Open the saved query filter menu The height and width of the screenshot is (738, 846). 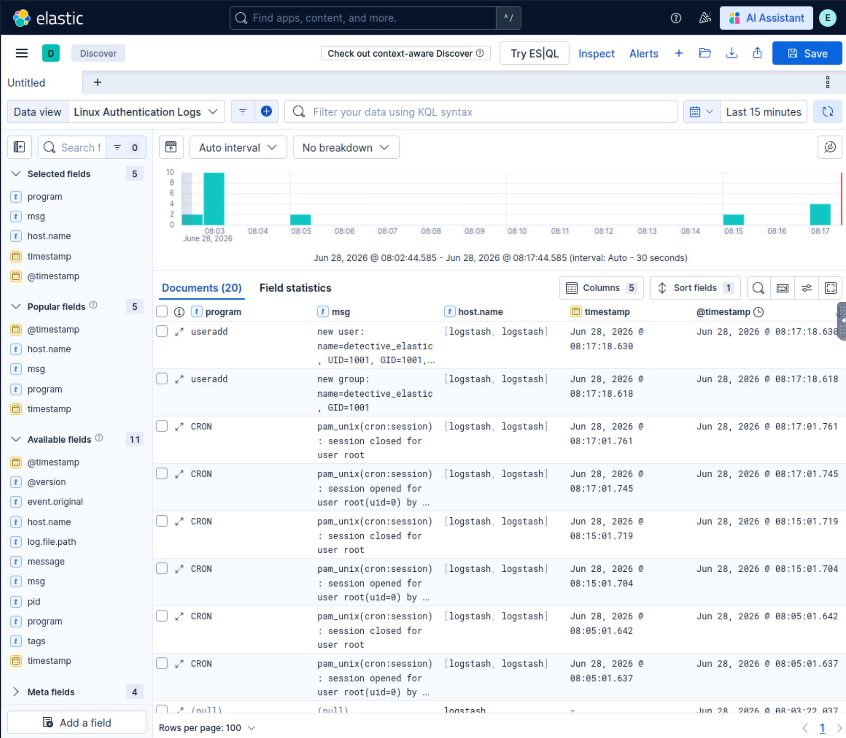(x=243, y=111)
